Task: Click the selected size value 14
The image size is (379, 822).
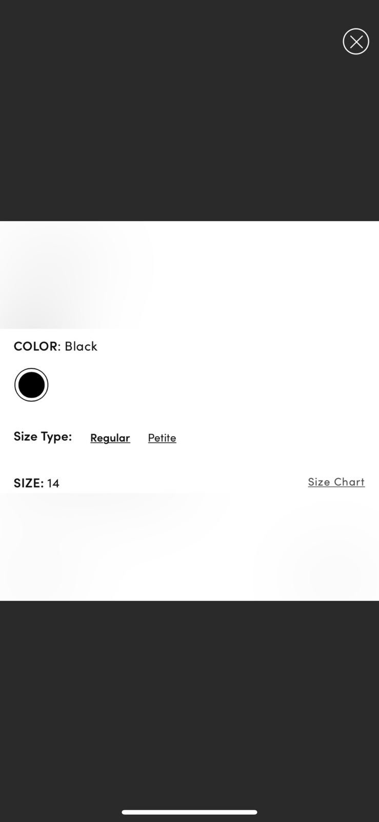Action: point(53,483)
